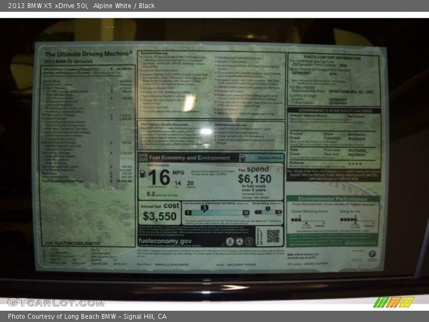Click the 'Overall Vehicle Score' row
Image resolution: width=429 pixels, height=322 pixels.
pos(327,116)
